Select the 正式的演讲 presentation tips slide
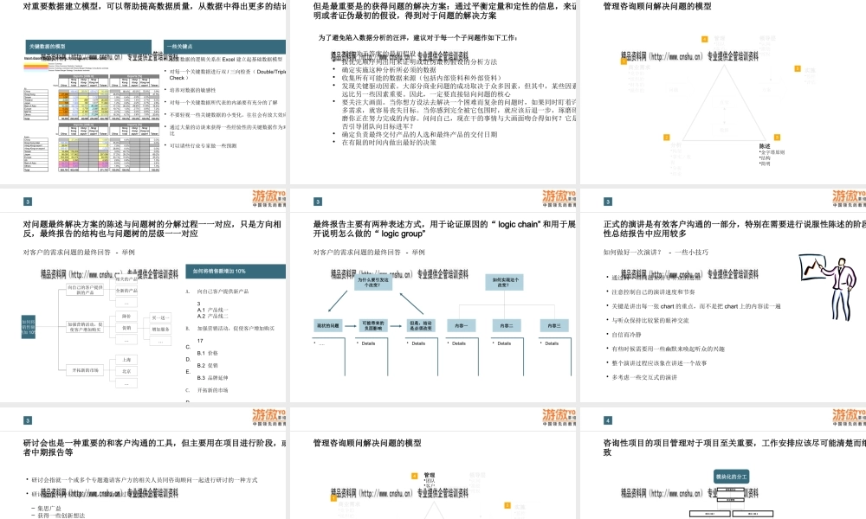This screenshot has width=866, height=519. pos(723,295)
